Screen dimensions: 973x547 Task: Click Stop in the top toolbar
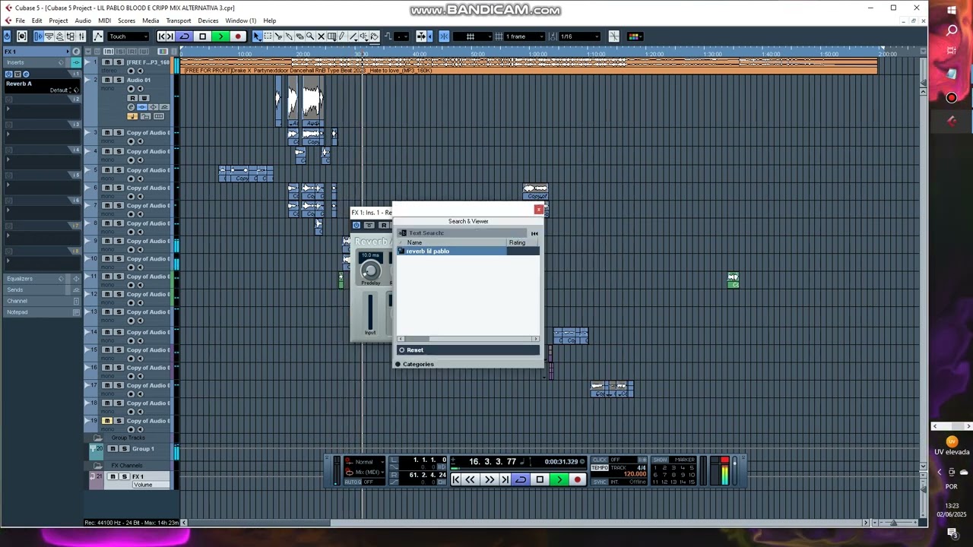point(202,36)
